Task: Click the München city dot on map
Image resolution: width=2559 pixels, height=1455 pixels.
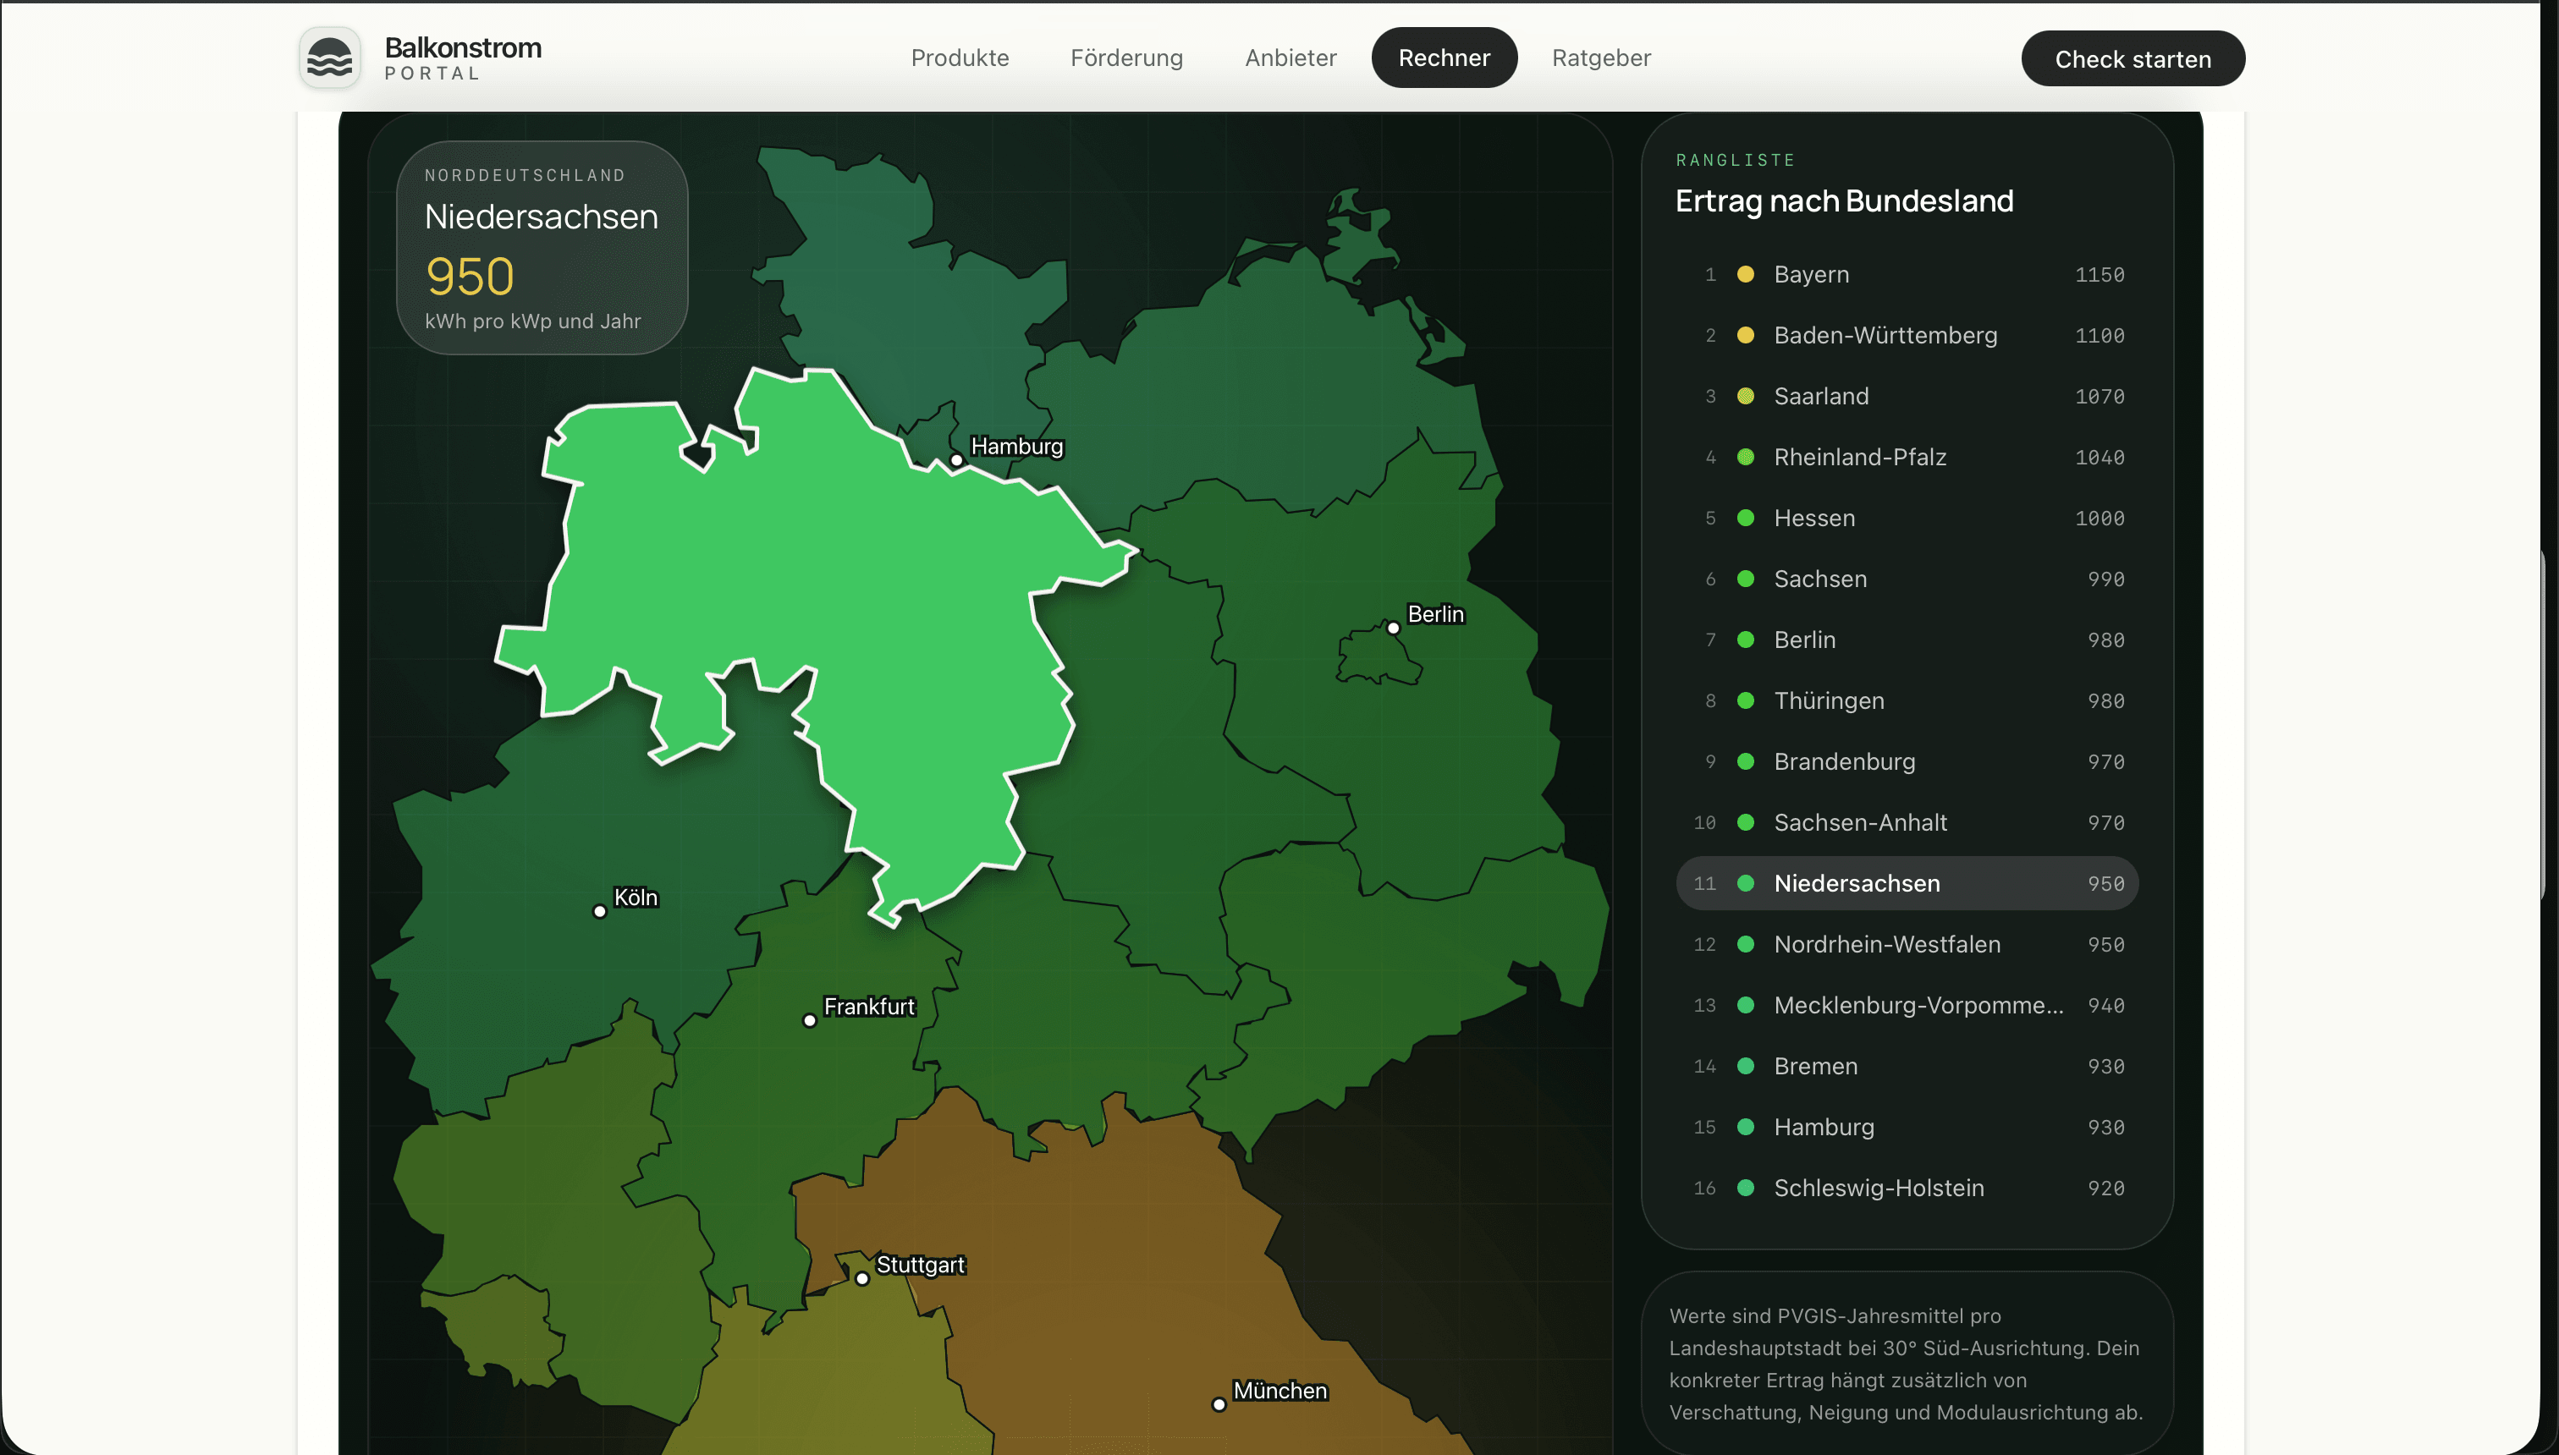Action: click(x=1219, y=1405)
